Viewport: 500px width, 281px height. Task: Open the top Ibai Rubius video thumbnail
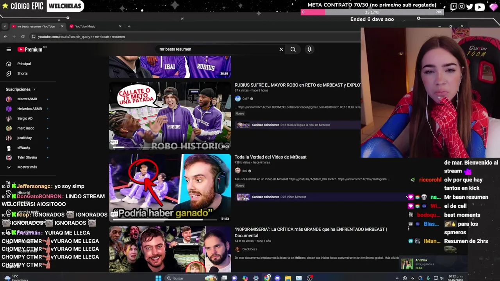(170, 67)
